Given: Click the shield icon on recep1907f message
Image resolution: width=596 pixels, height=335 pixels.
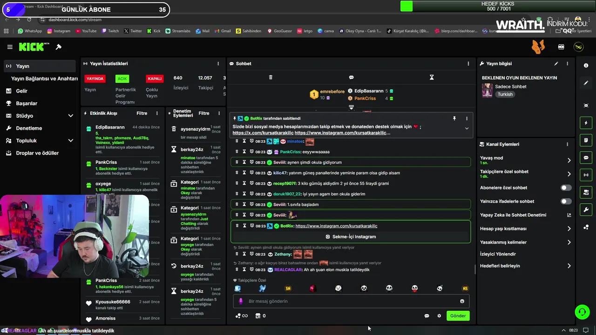Looking at the screenshot, I should pos(251,183).
